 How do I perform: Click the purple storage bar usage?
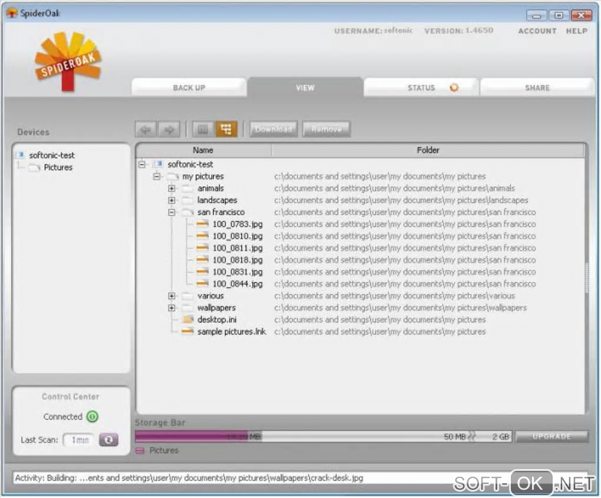click(191, 437)
